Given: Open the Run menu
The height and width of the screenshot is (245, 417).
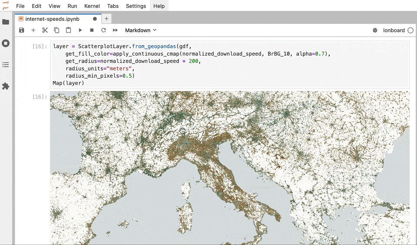Looking at the screenshot, I should [72, 6].
